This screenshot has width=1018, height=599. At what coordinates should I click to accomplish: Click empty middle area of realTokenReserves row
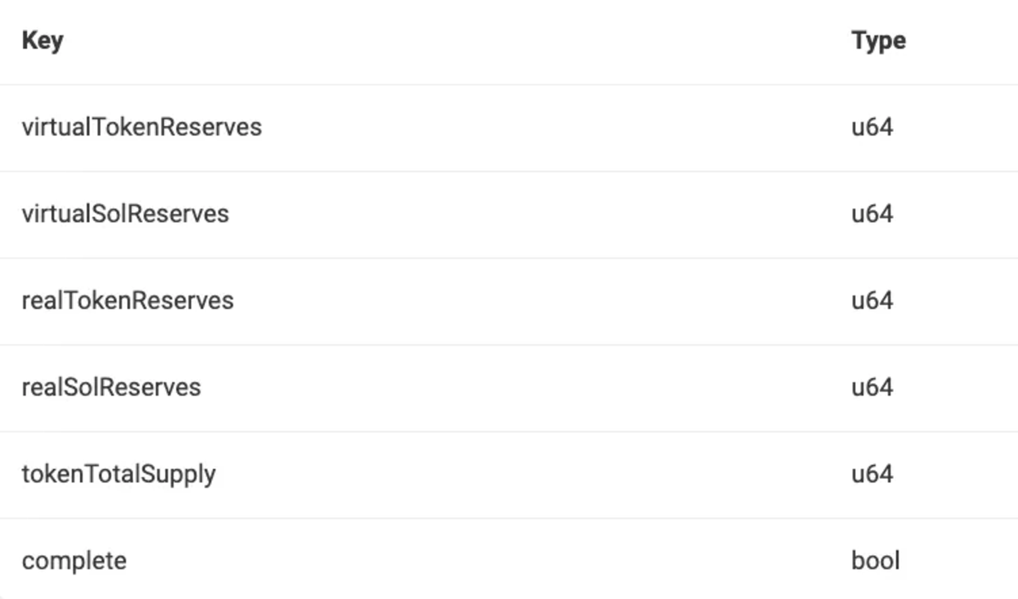point(542,301)
